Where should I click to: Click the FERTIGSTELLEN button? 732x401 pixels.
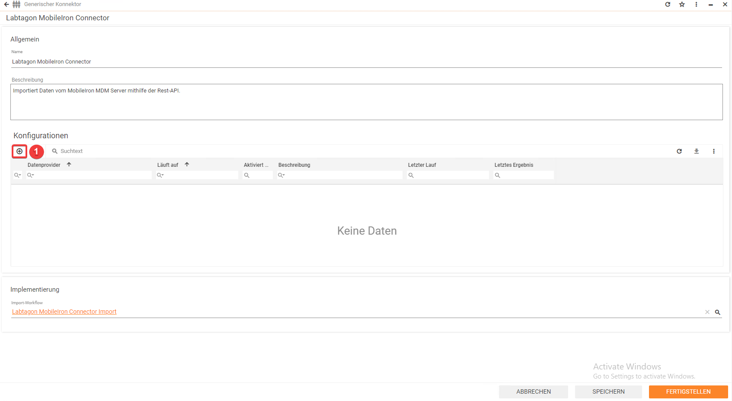coord(688,391)
